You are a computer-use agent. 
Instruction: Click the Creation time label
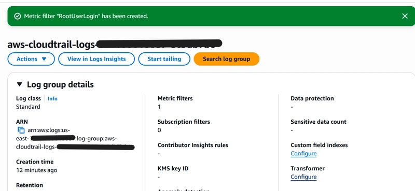pyautogui.click(x=35, y=161)
